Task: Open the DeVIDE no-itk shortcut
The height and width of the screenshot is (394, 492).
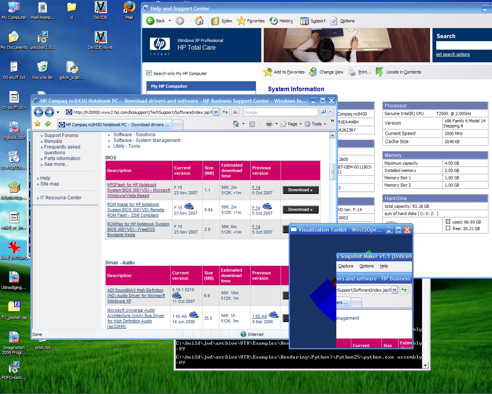Action: (x=100, y=40)
